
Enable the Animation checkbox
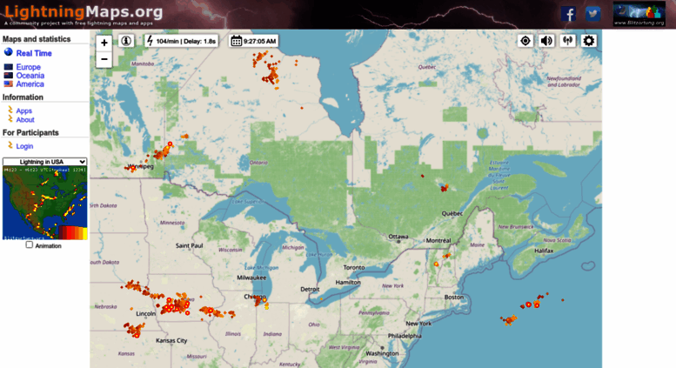coord(29,244)
